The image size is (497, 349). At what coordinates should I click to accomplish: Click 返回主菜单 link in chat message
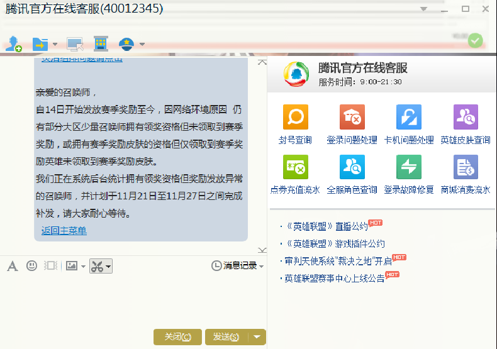pyautogui.click(x=64, y=231)
